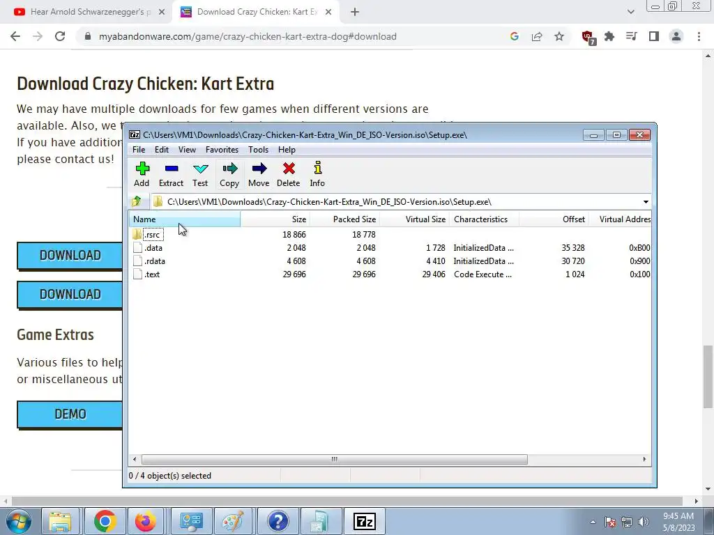Sort by Size column header
This screenshot has height=535, width=714.
coord(275,219)
